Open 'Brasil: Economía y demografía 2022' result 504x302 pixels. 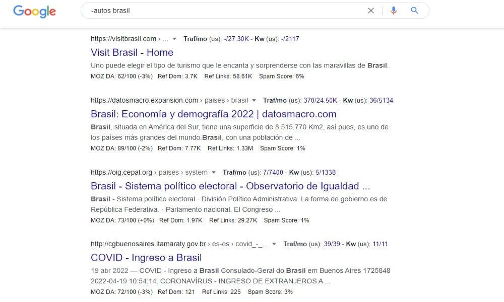pyautogui.click(x=213, y=114)
